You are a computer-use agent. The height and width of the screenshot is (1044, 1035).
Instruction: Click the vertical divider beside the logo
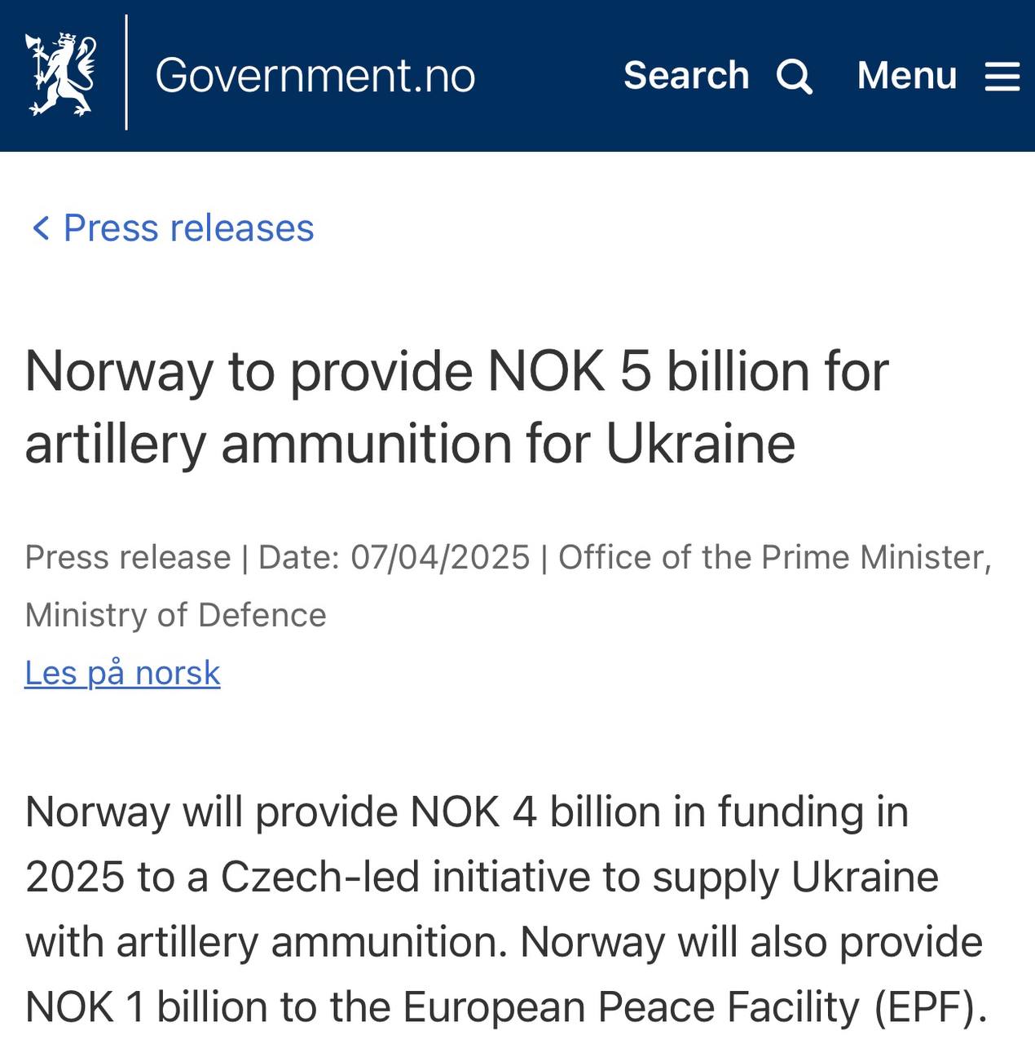(126, 73)
